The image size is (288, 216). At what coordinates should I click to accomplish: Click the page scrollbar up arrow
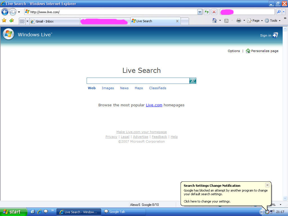285,29
